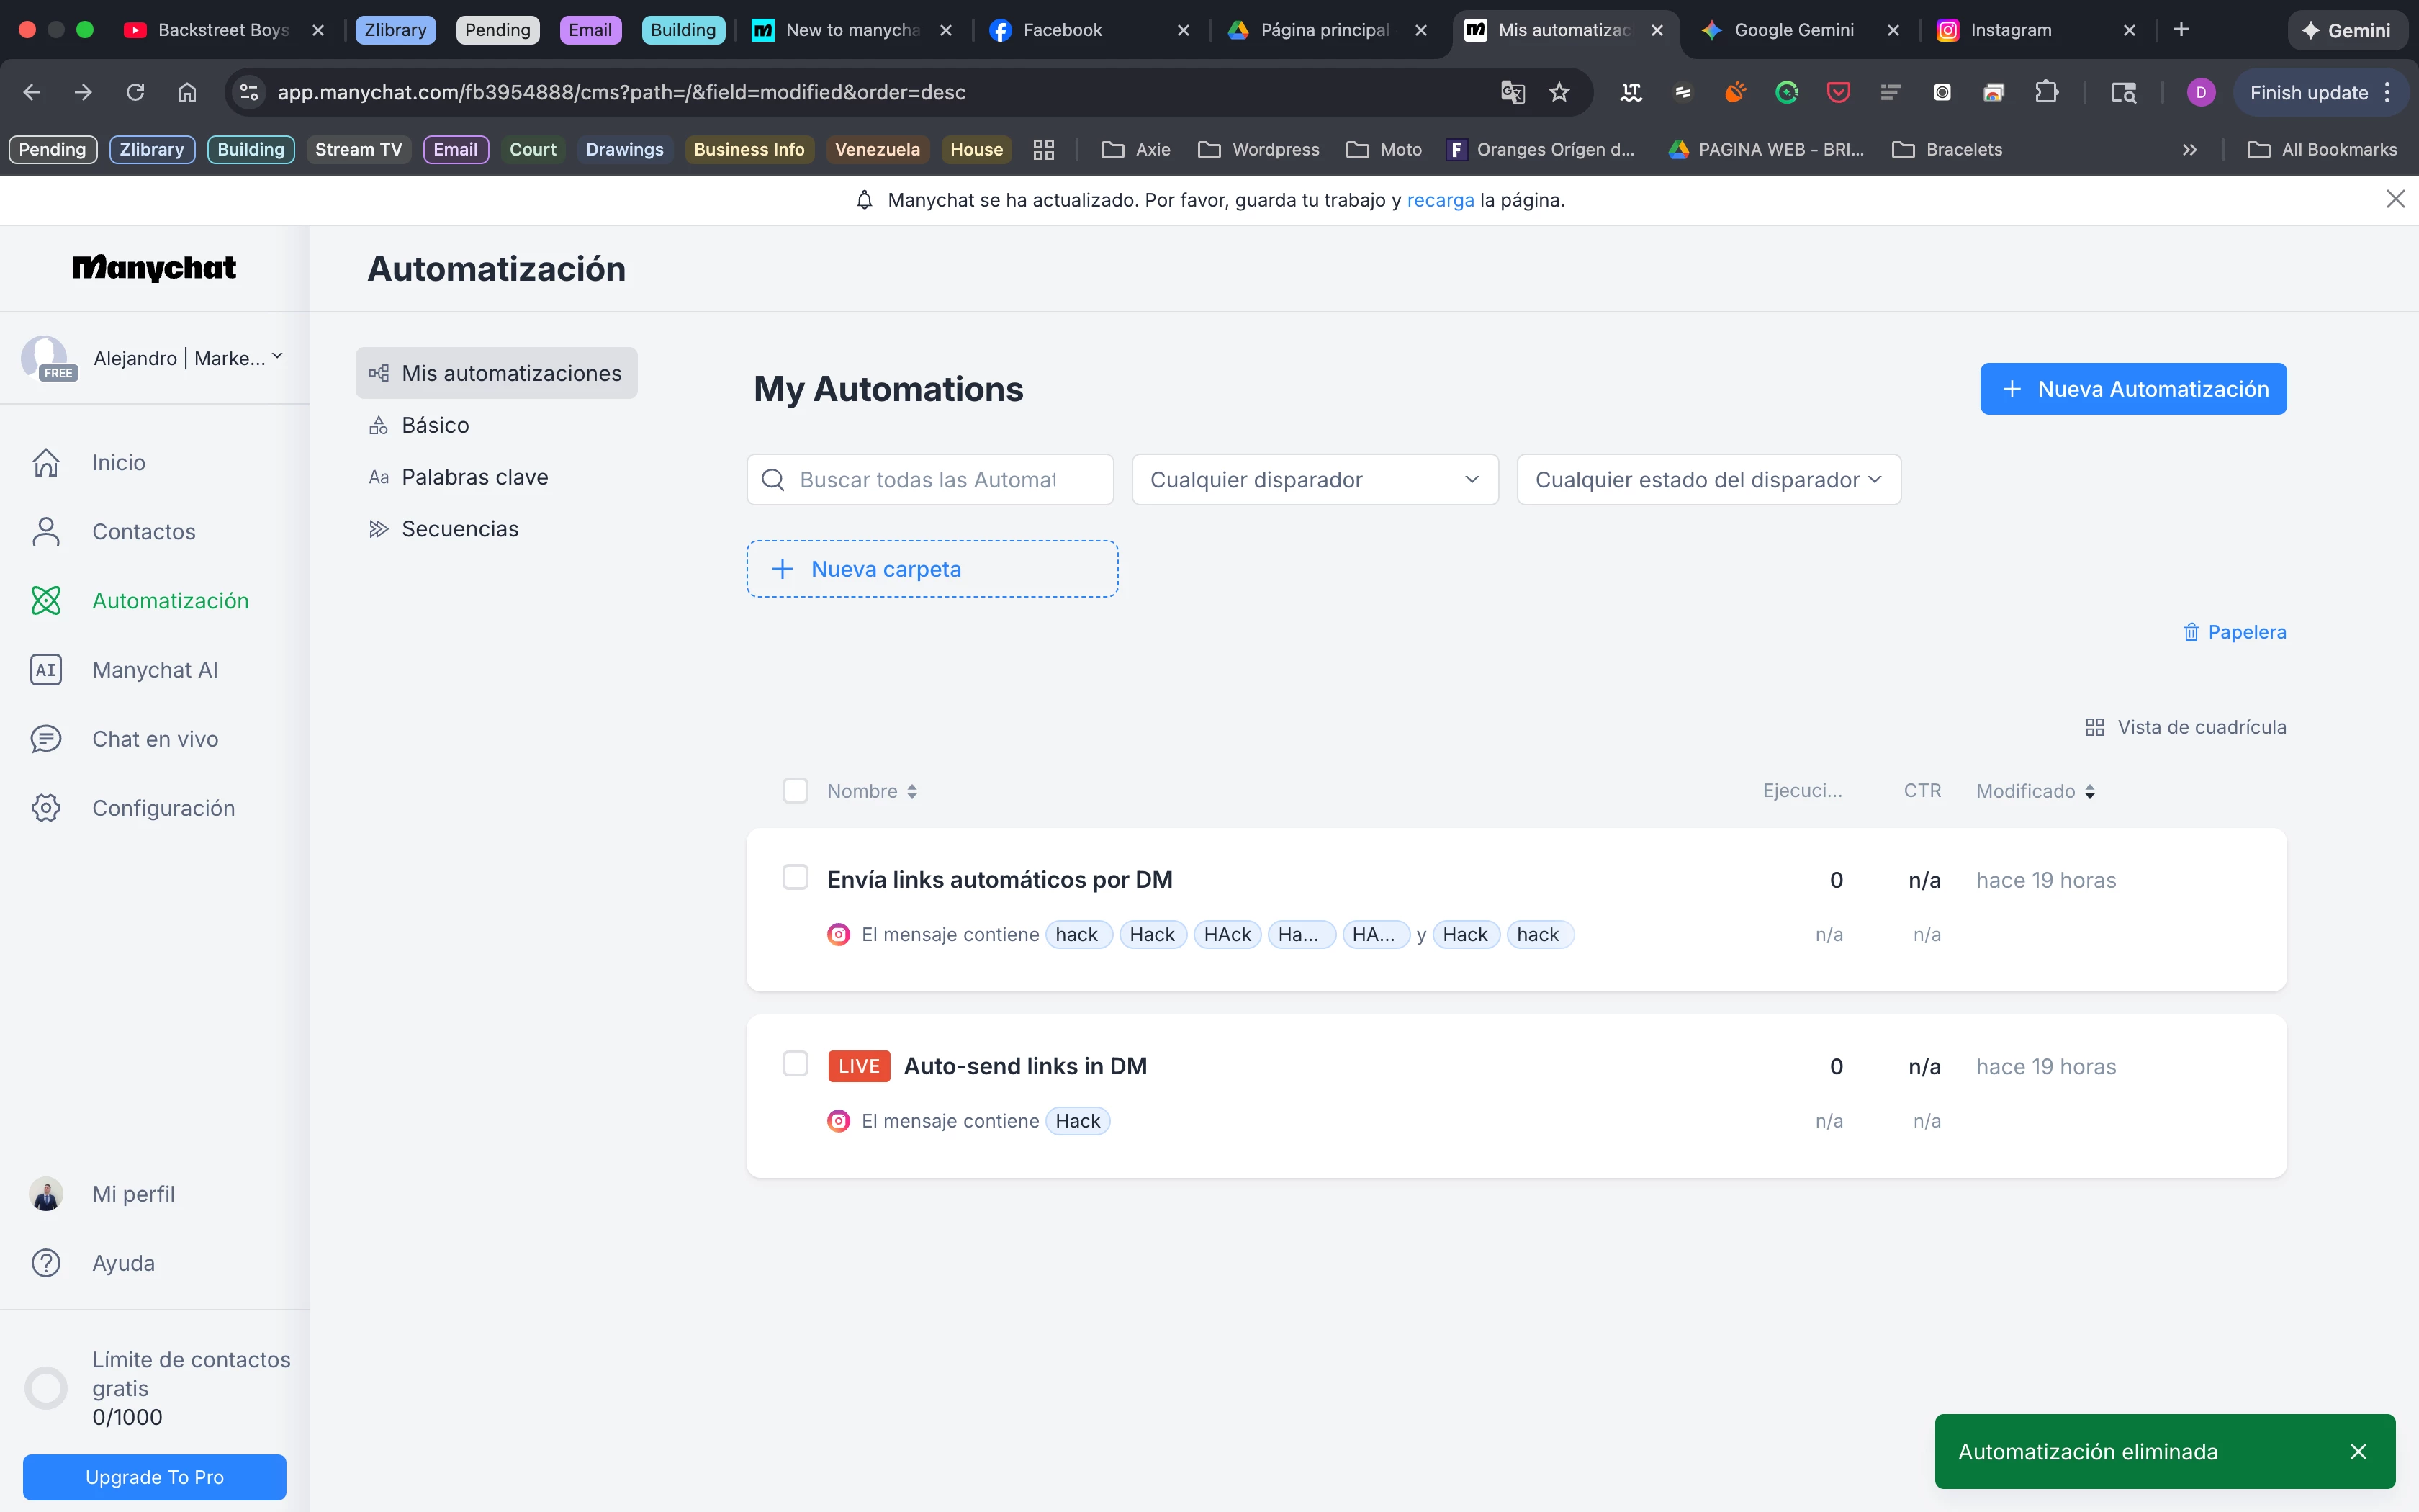Expand the Cualquier disparador dropdown

click(x=1315, y=480)
